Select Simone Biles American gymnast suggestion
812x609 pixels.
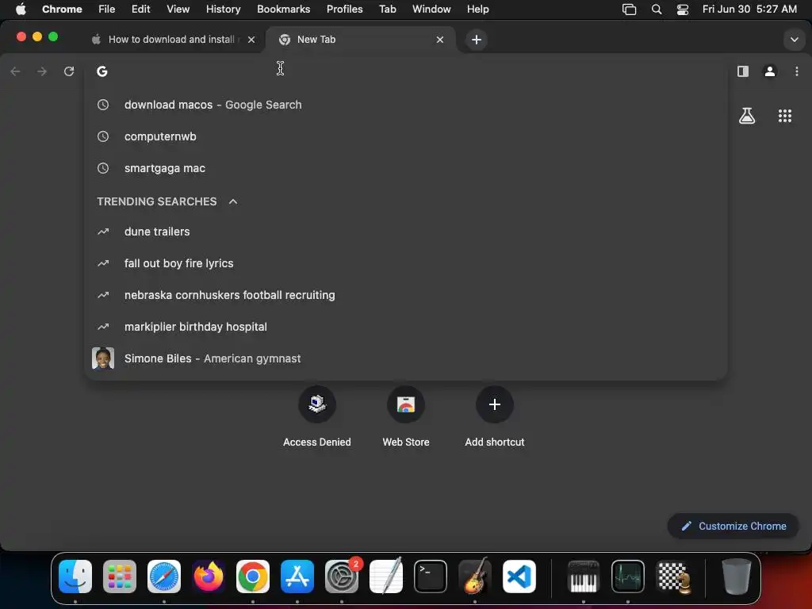pos(405,358)
